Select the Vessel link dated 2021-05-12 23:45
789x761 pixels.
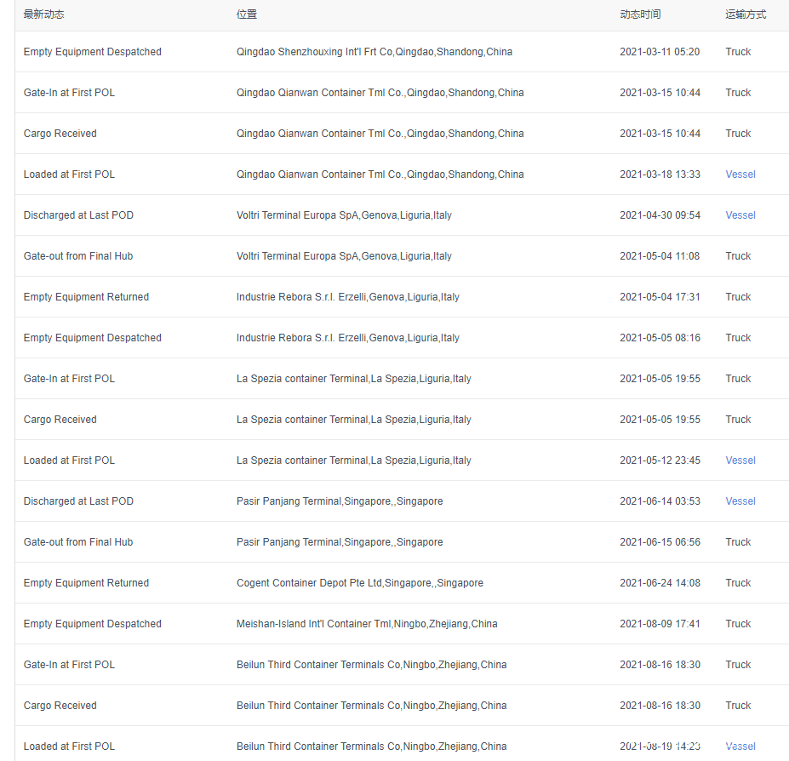(x=740, y=461)
